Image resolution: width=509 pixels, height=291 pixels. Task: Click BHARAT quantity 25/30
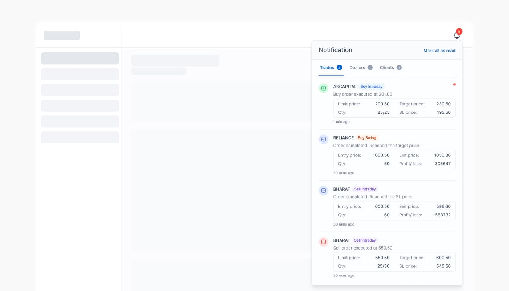coord(383,266)
